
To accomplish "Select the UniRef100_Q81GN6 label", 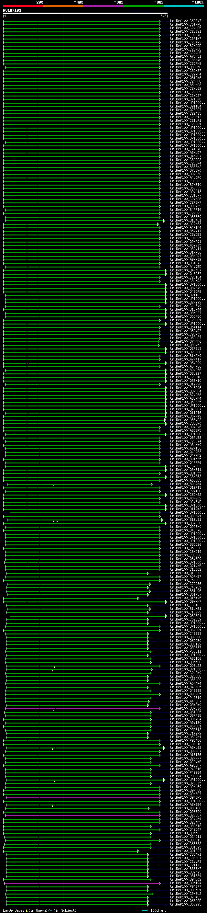I will pyautogui.click(x=186, y=78).
